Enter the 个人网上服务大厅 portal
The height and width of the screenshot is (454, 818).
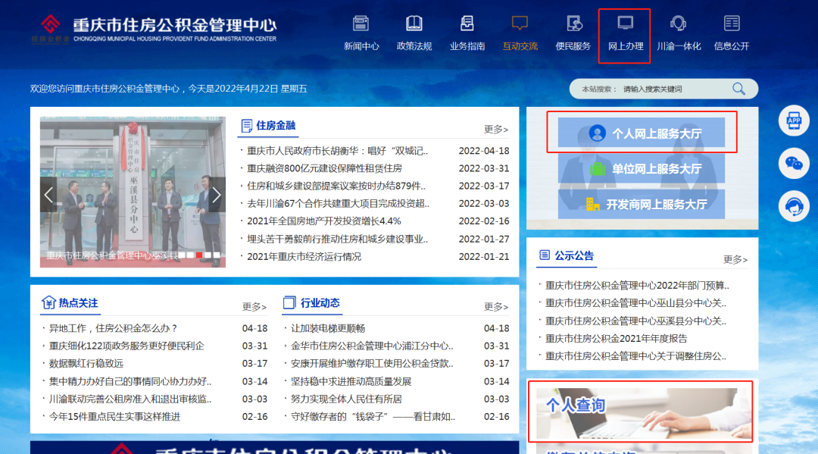[642, 133]
